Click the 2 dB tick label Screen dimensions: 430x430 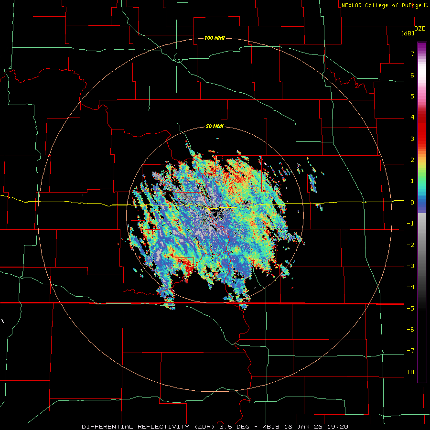click(x=412, y=160)
